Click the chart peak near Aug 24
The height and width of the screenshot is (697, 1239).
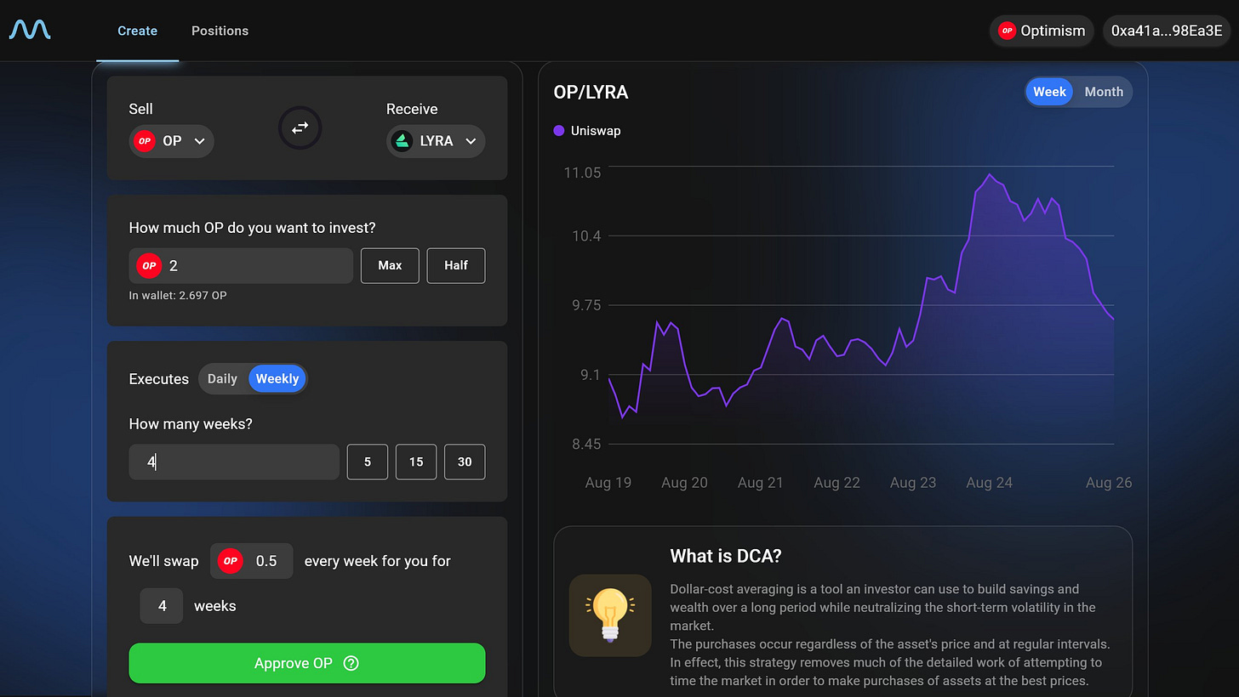(990, 175)
